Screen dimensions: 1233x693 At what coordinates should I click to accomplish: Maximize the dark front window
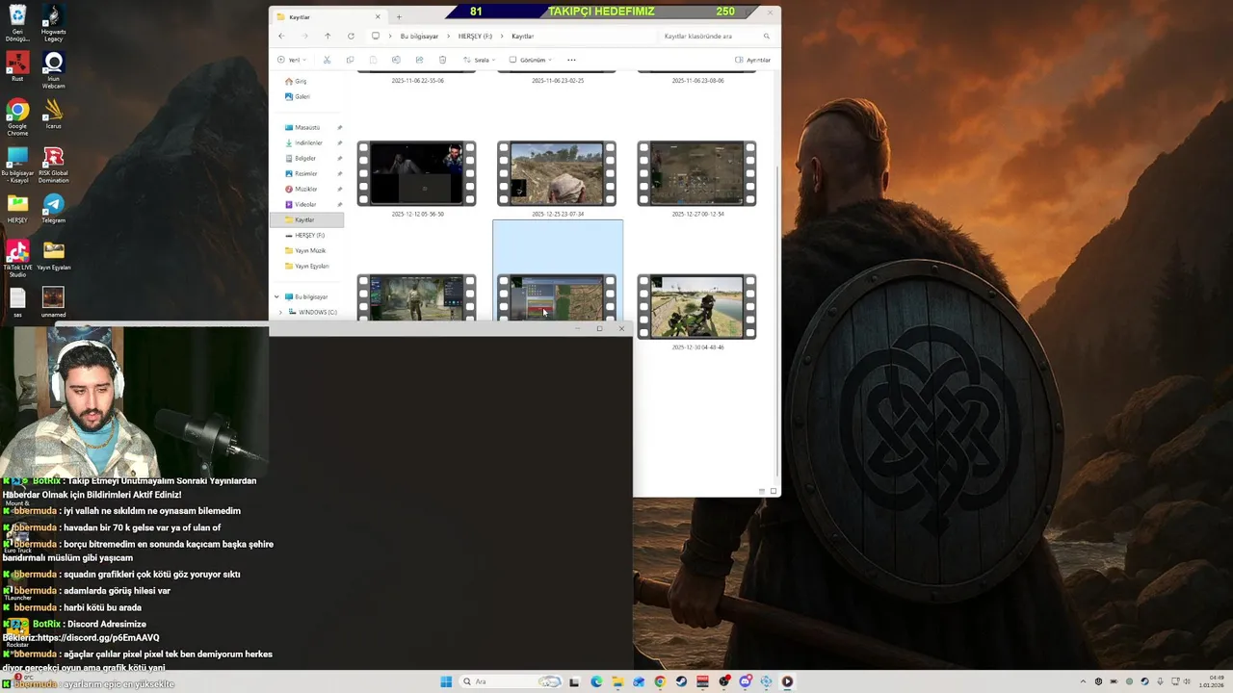click(x=599, y=328)
